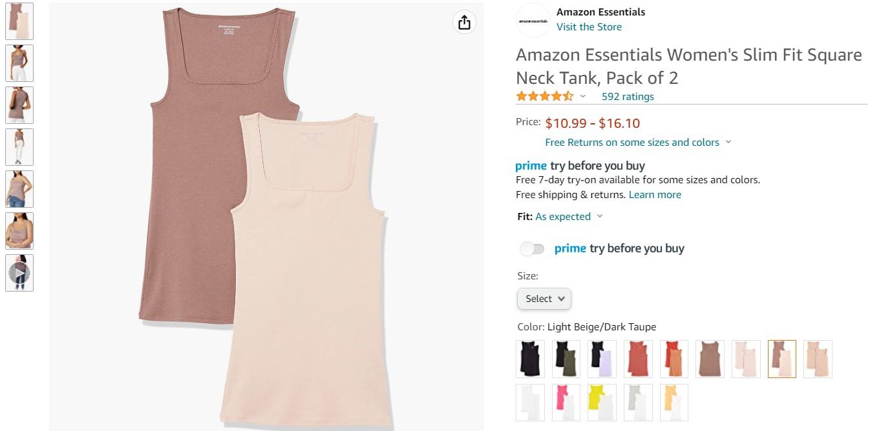Image resolution: width=870 pixels, height=431 pixels.
Task: Choose the black and olive green swatch
Action: click(567, 359)
